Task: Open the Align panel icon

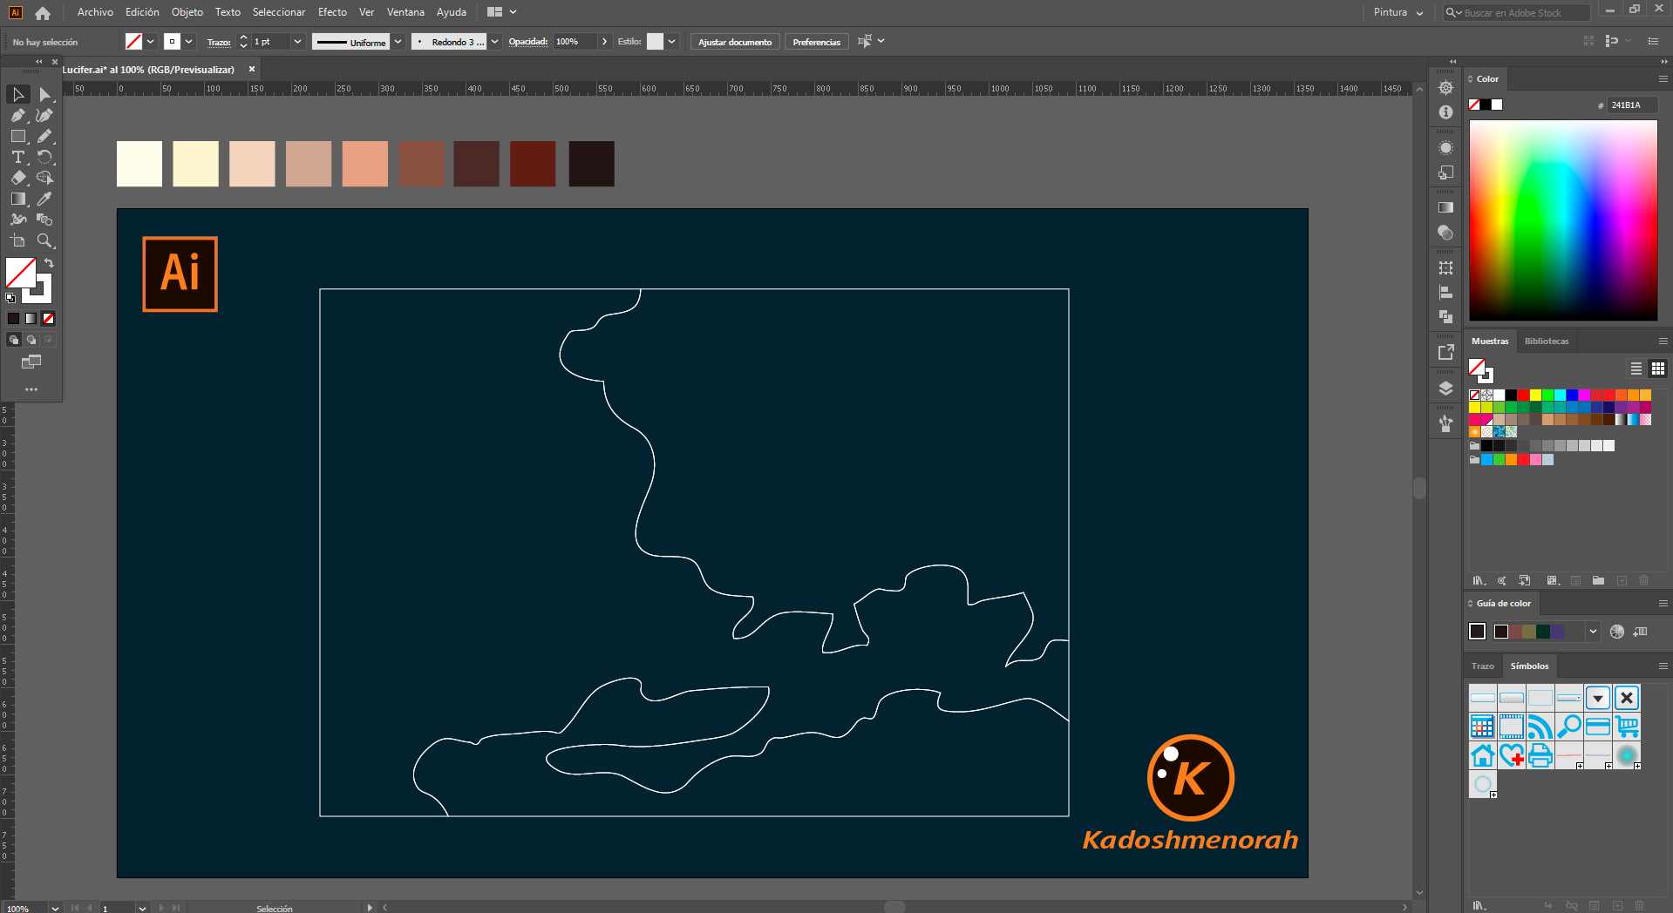Action: coord(1445,293)
